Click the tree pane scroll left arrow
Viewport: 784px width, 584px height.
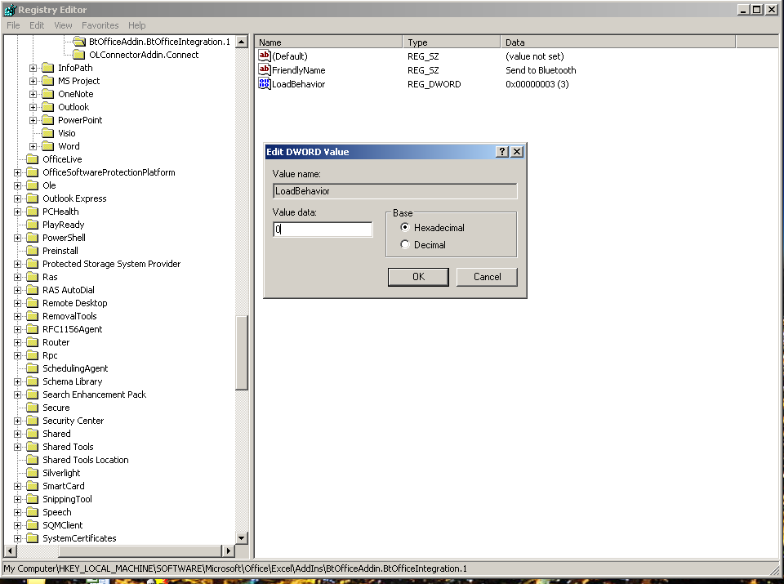(x=11, y=551)
